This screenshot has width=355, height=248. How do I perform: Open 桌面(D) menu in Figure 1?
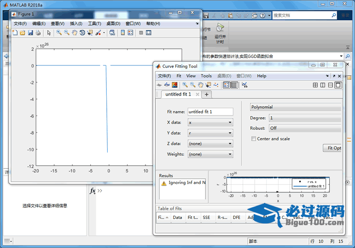[113, 23]
